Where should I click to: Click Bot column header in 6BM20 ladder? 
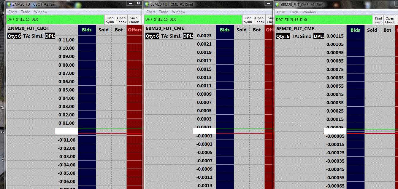[257, 30]
